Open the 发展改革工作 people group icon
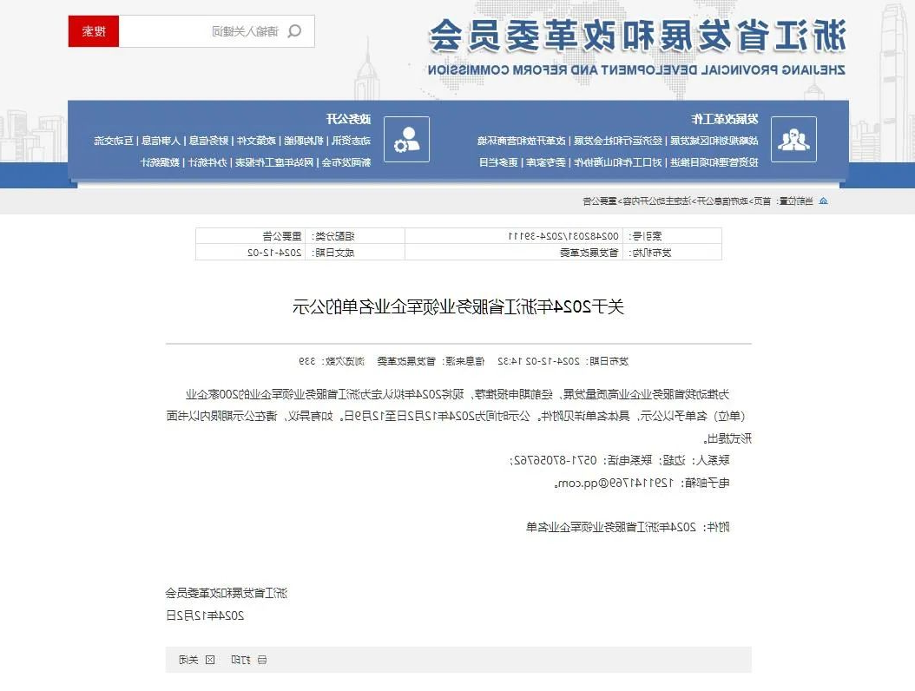Viewport: 915px width, 691px height. point(793,140)
